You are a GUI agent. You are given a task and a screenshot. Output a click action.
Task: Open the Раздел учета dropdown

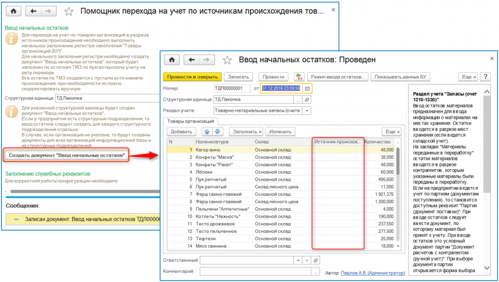click(308, 111)
